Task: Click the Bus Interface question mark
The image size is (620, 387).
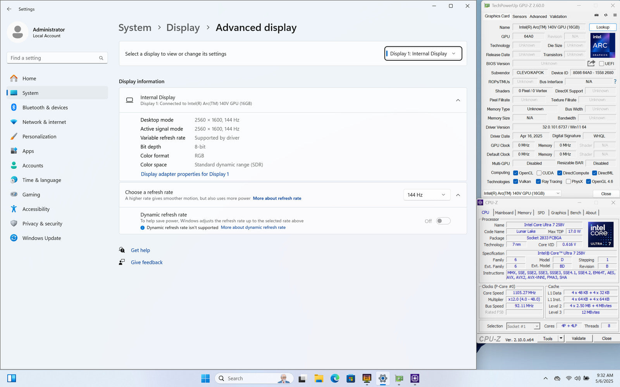Action: point(615,82)
